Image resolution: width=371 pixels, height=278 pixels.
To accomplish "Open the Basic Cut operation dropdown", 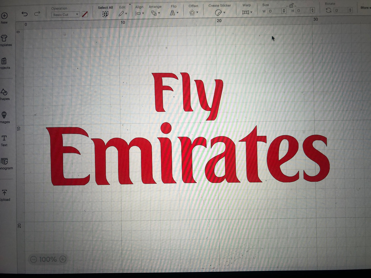I will [65, 14].
